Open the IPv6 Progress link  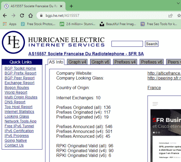click(x=16, y=136)
